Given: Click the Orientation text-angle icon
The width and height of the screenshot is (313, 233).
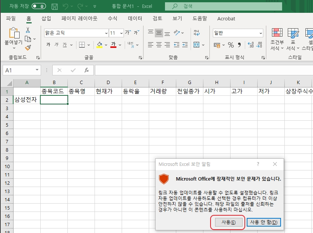Looking at the screenshot, I should coord(176,32).
